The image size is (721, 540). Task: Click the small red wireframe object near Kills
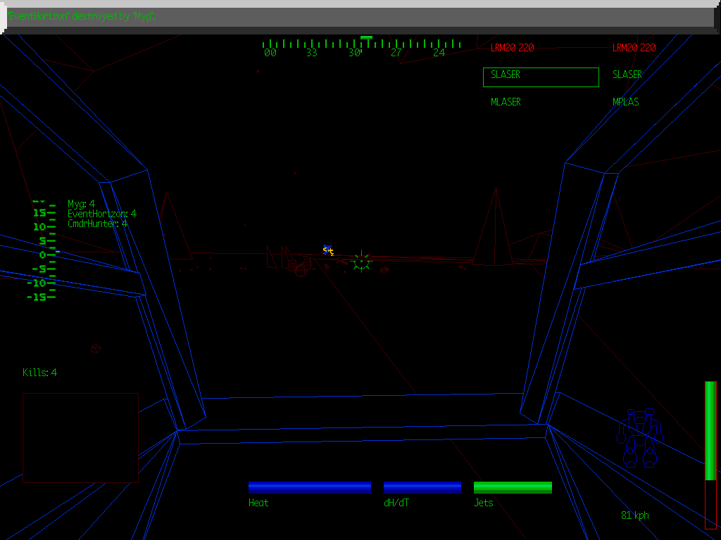(96, 348)
